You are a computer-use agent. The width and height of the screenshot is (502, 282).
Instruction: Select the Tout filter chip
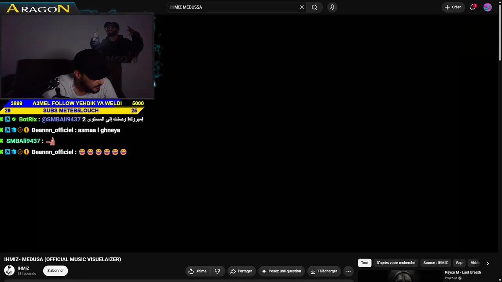(365, 263)
